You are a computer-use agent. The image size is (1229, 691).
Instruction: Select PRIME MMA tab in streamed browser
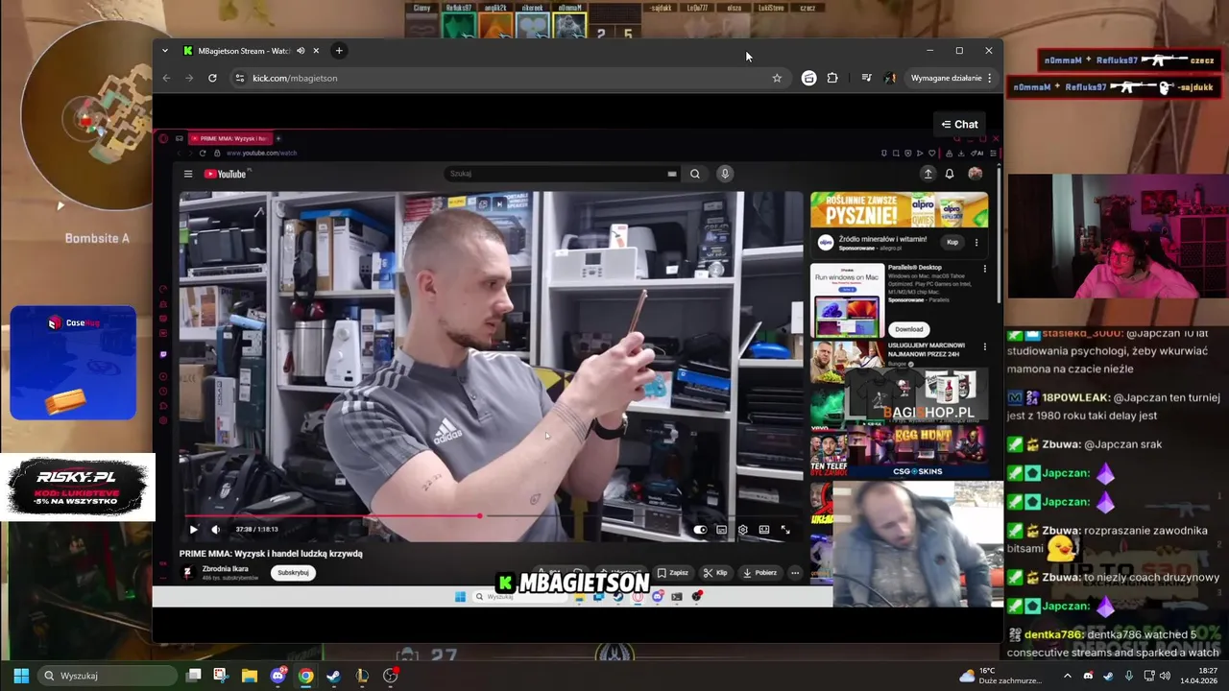click(x=229, y=138)
